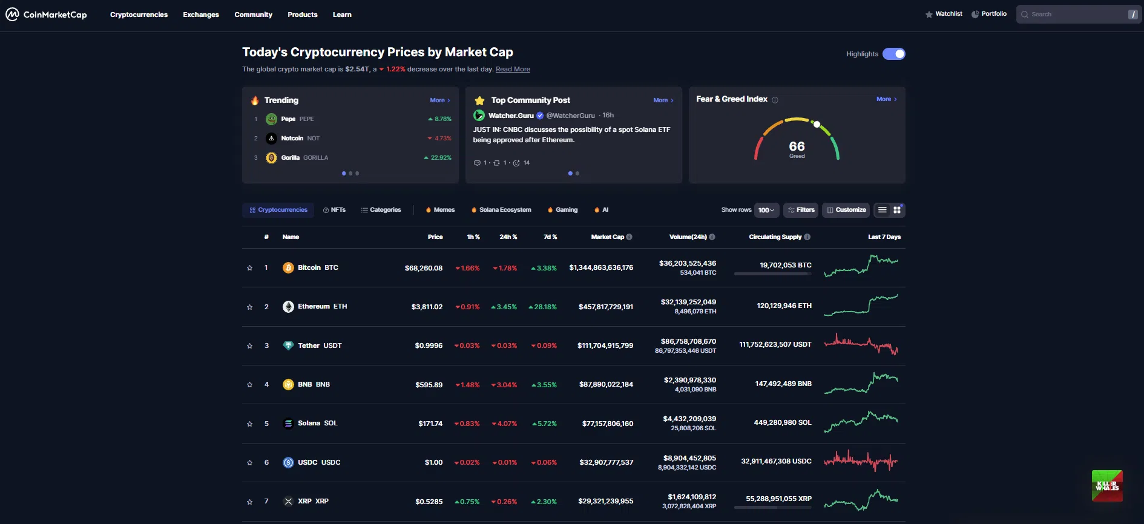Click the Volume(24h) info icon

(712, 237)
